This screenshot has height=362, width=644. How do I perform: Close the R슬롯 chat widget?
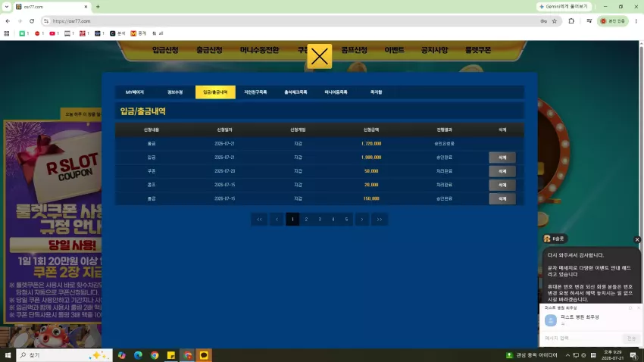pos(637,239)
